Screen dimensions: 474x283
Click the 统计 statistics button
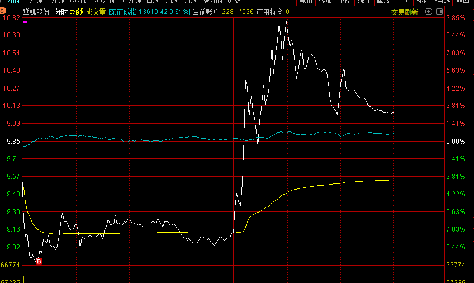click(x=364, y=2)
